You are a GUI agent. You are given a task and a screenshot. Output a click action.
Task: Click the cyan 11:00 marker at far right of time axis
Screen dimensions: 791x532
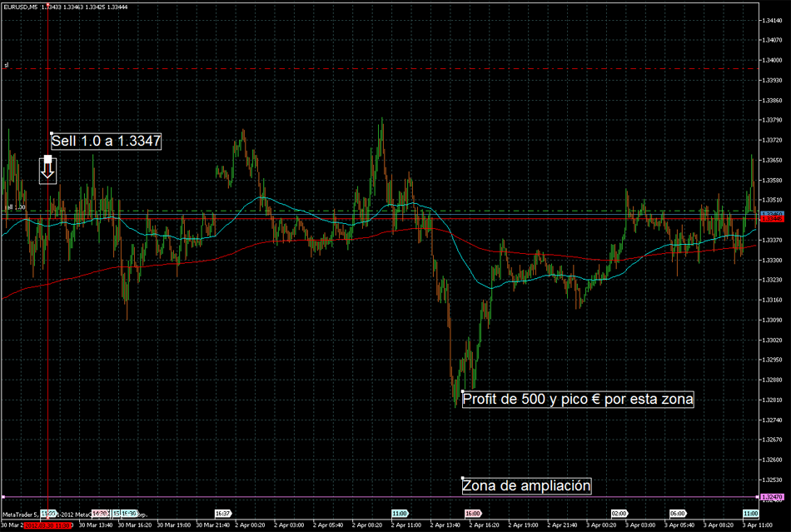click(750, 514)
